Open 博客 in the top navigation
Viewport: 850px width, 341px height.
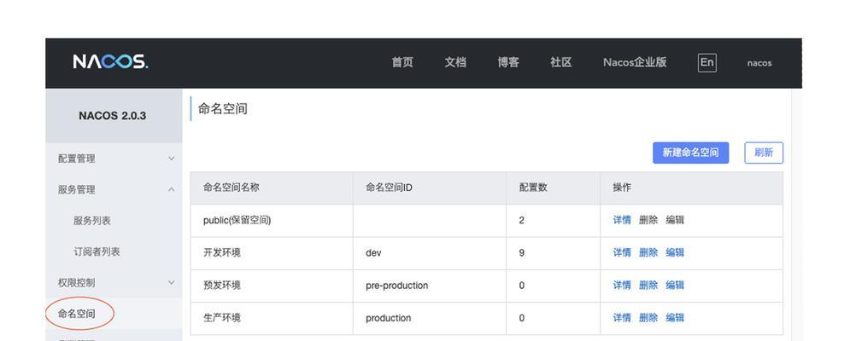point(508,62)
